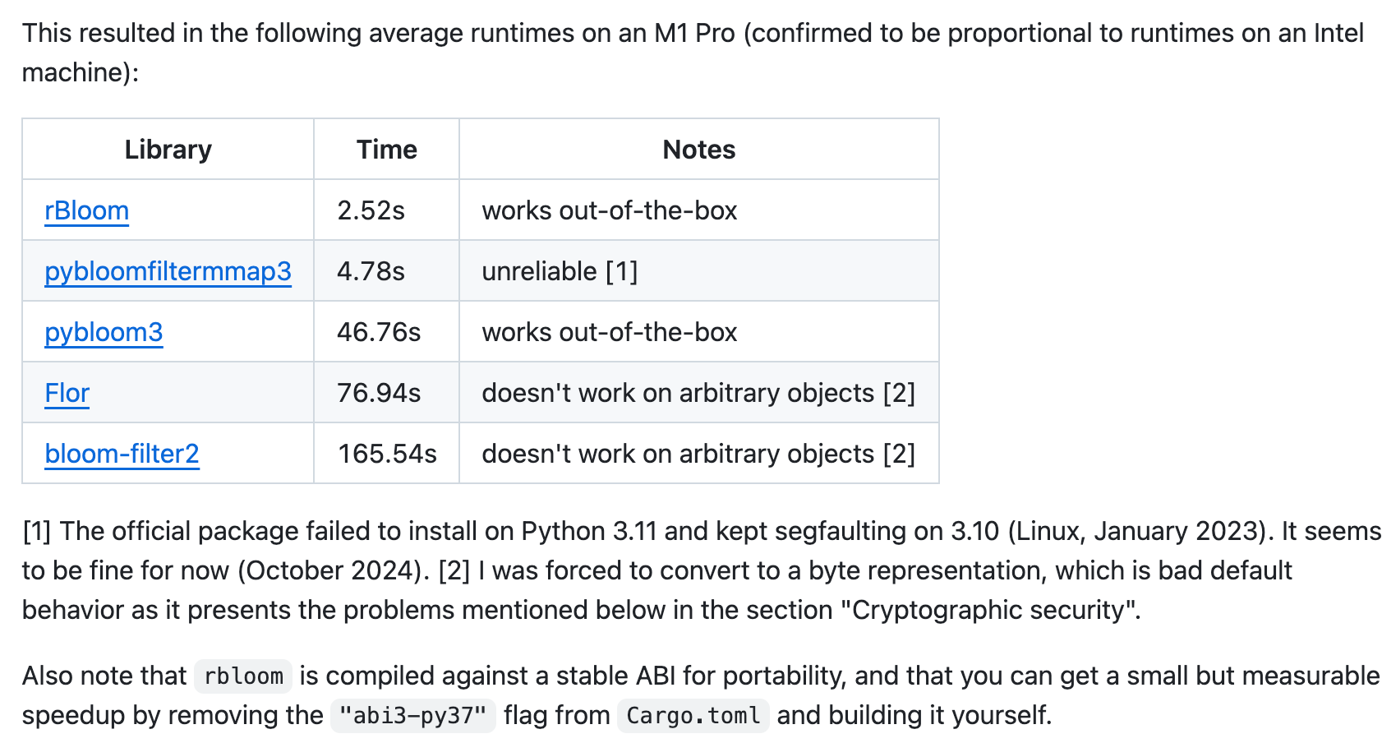Follow the pybloomfiltermmap3 link
The image size is (1382, 743).
[168, 271]
